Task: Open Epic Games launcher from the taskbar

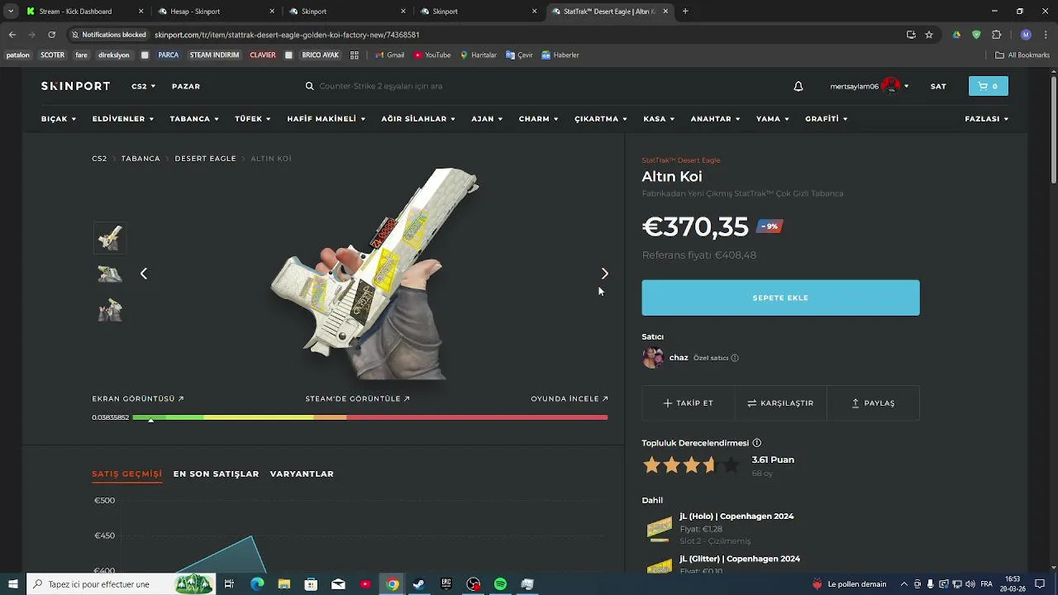Action: (x=446, y=584)
